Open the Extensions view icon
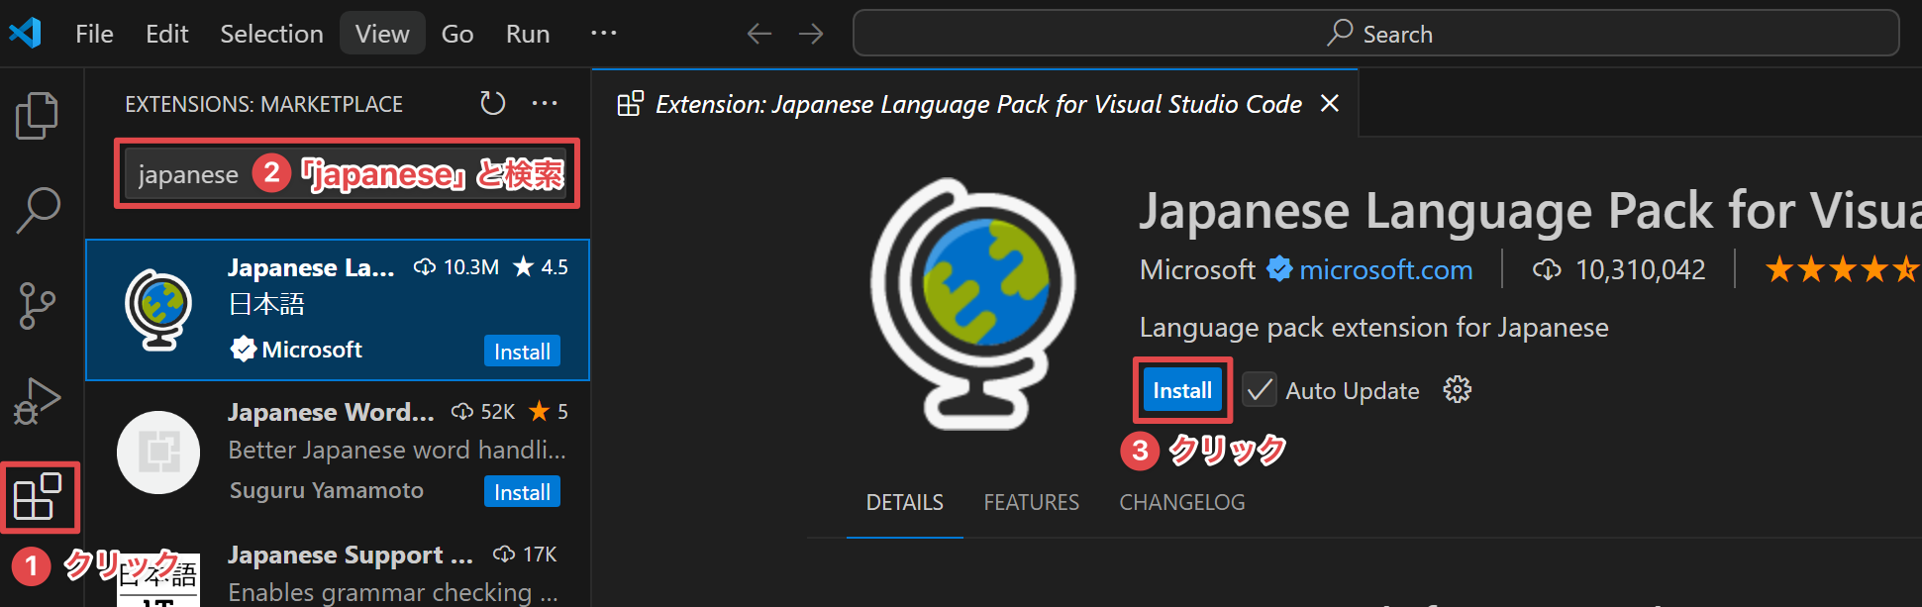This screenshot has height=607, width=1922. 39,496
